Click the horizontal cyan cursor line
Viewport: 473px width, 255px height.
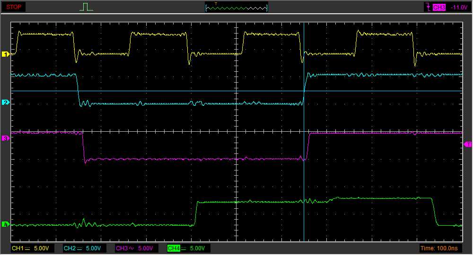[142, 90]
